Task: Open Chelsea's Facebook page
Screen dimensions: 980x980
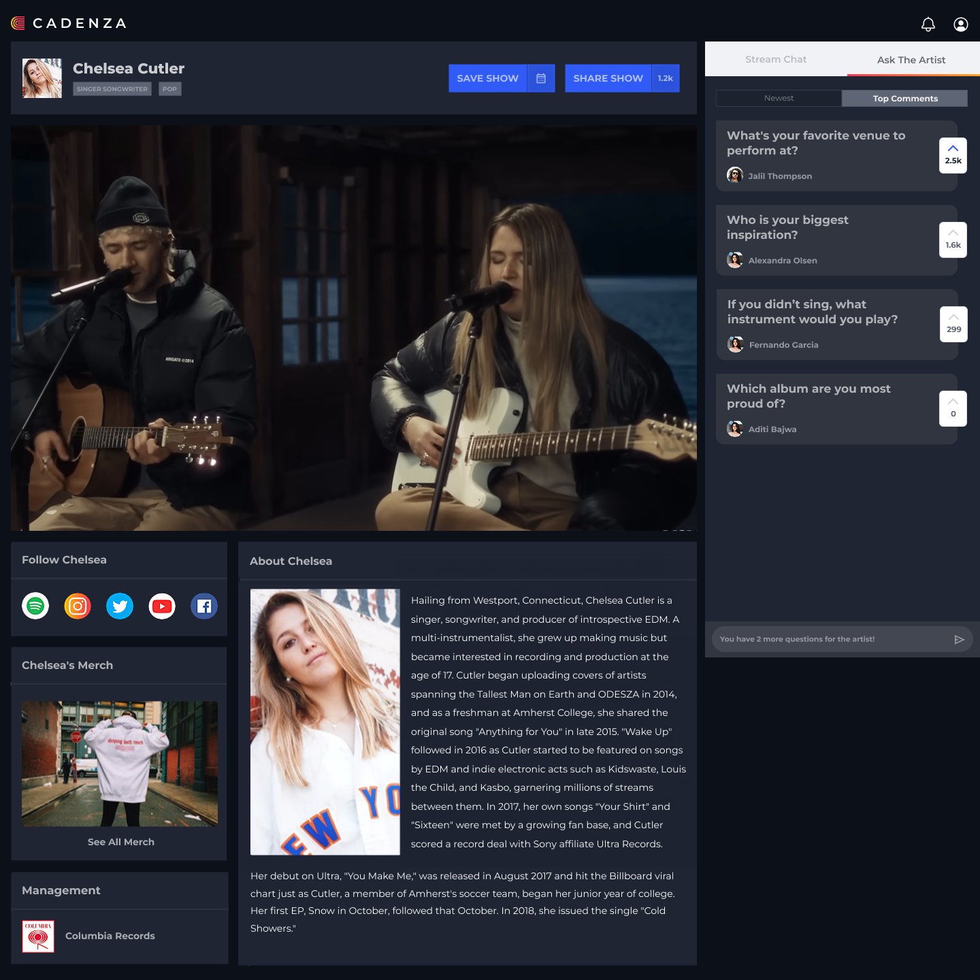Action: click(x=204, y=606)
